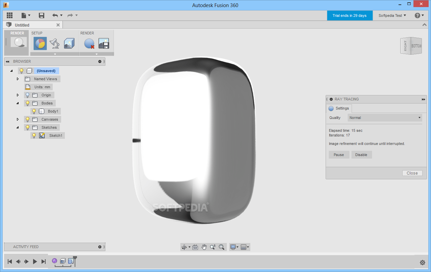Select Sketch1 in the browser tree
The height and width of the screenshot is (272, 431).
56,135
